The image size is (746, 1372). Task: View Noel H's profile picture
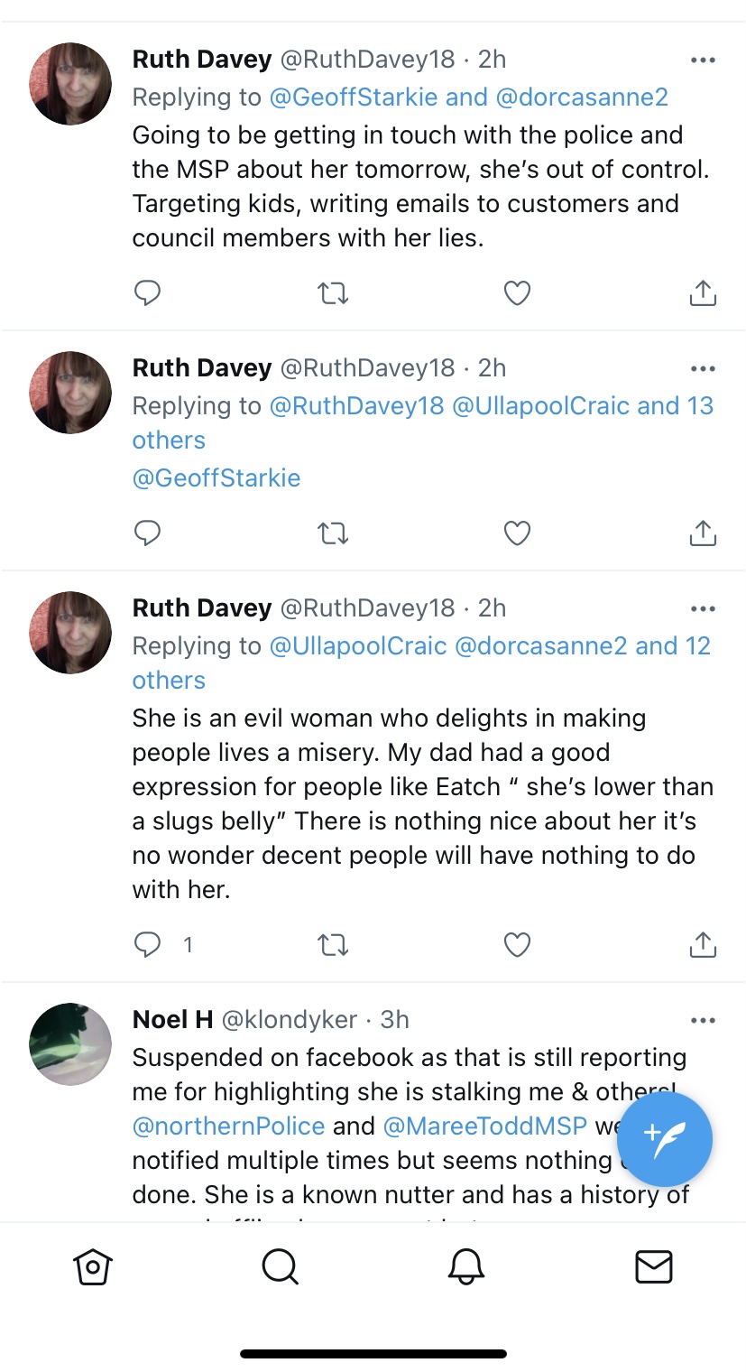(71, 1043)
